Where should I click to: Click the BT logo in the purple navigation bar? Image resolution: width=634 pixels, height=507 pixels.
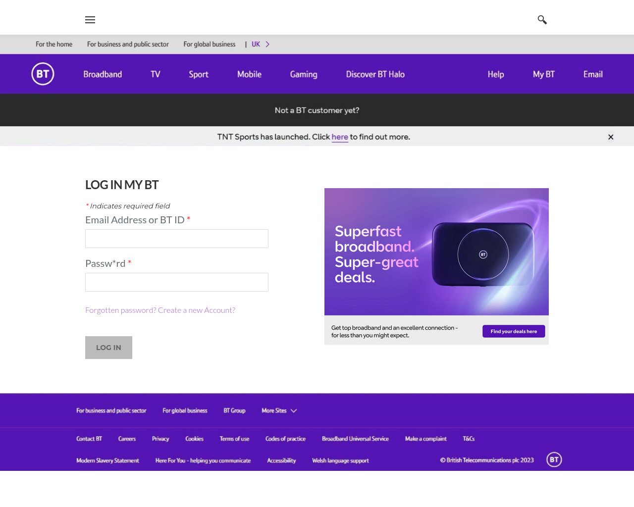click(43, 74)
